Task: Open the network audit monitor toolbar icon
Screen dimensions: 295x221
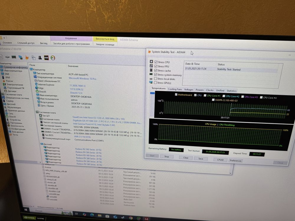Action: coord(21,57)
